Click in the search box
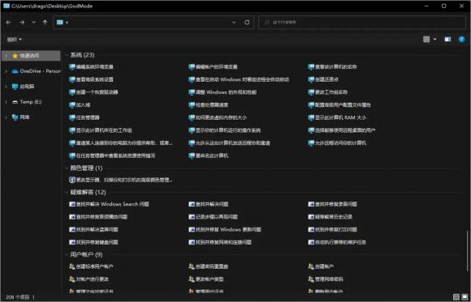Image resolution: width=471 pixels, height=302 pixels. point(362,23)
